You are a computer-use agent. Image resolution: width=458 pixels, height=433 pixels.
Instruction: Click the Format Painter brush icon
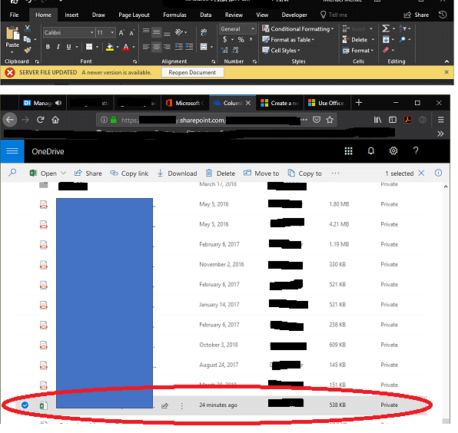(x=28, y=50)
